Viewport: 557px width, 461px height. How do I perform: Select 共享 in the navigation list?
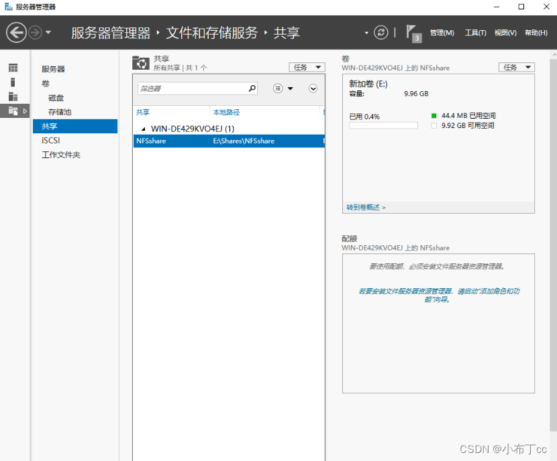point(75,126)
